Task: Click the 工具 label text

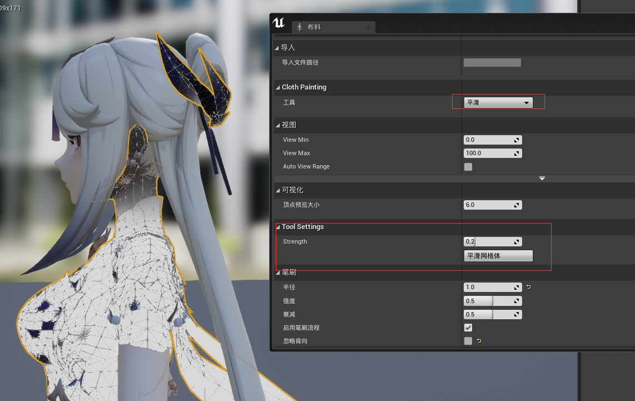Action: (289, 102)
